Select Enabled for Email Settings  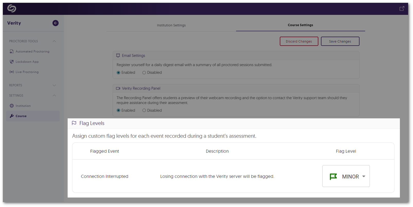pyautogui.click(x=119, y=73)
